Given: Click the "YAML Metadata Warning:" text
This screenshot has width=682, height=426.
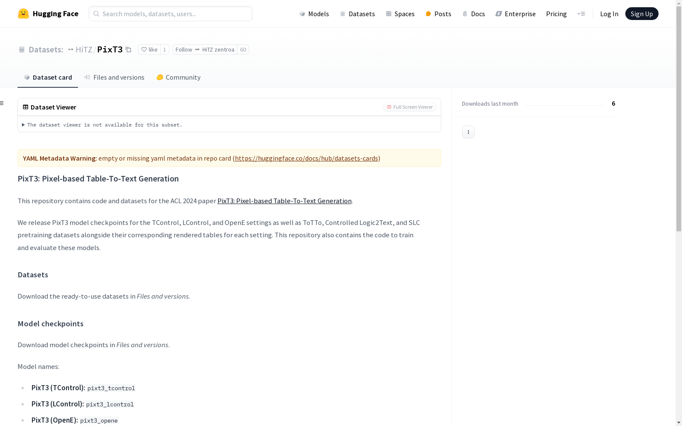Looking at the screenshot, I should (x=60, y=158).
